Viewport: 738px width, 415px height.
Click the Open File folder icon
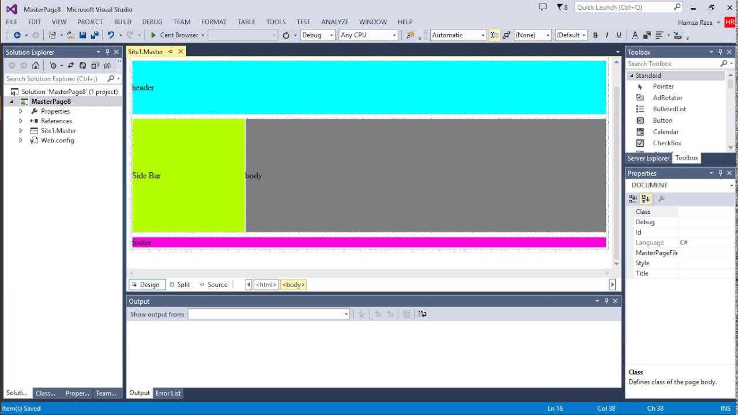[70, 35]
